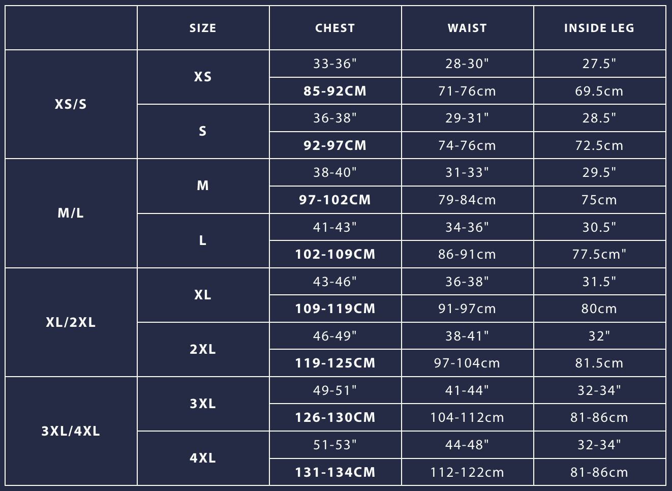Click the 81.5cm inside leg value
Screen dimensions: 672x491
[599, 363]
